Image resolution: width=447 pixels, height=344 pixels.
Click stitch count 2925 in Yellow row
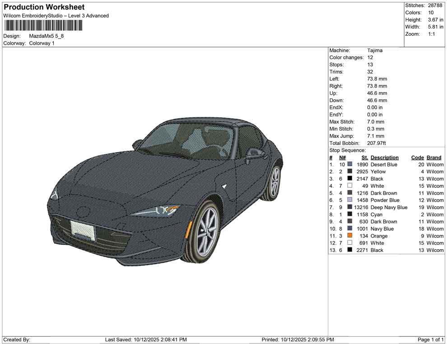pyautogui.click(x=362, y=172)
